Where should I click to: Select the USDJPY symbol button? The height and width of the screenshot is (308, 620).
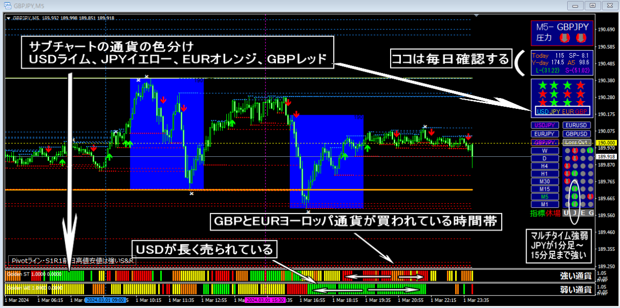(545, 125)
